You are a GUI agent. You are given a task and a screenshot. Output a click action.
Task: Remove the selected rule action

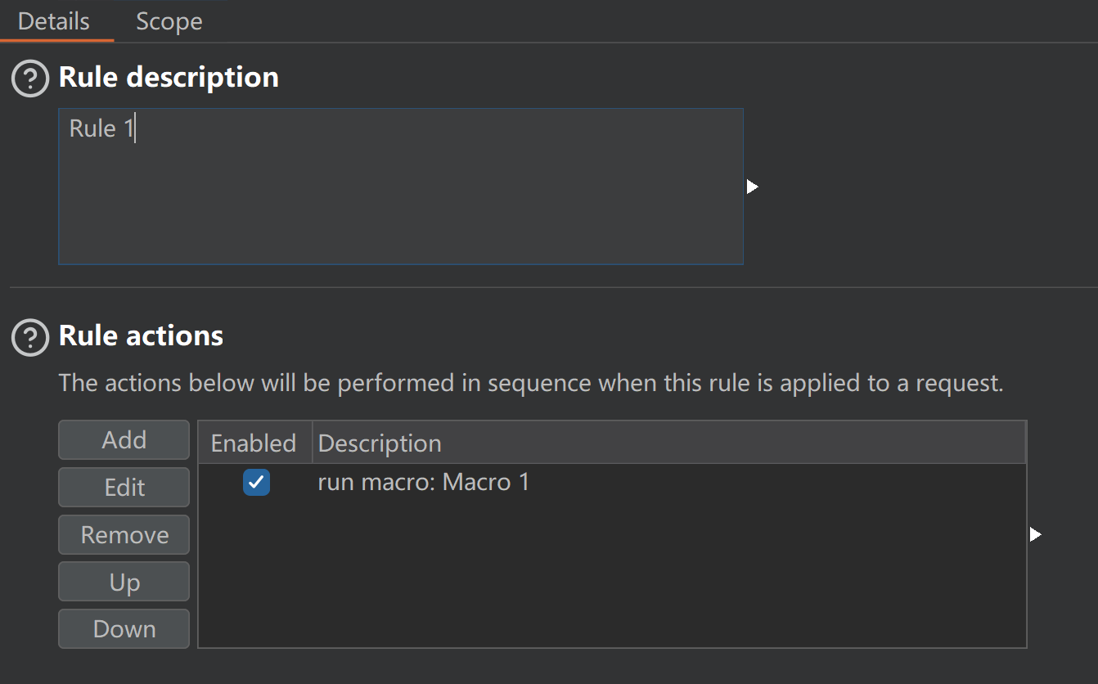click(x=124, y=535)
